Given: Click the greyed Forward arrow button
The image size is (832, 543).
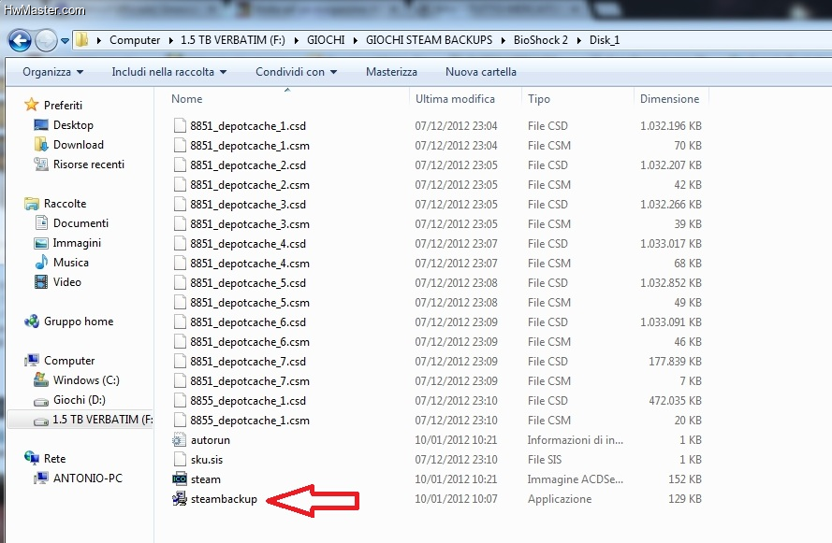Looking at the screenshot, I should point(46,40).
